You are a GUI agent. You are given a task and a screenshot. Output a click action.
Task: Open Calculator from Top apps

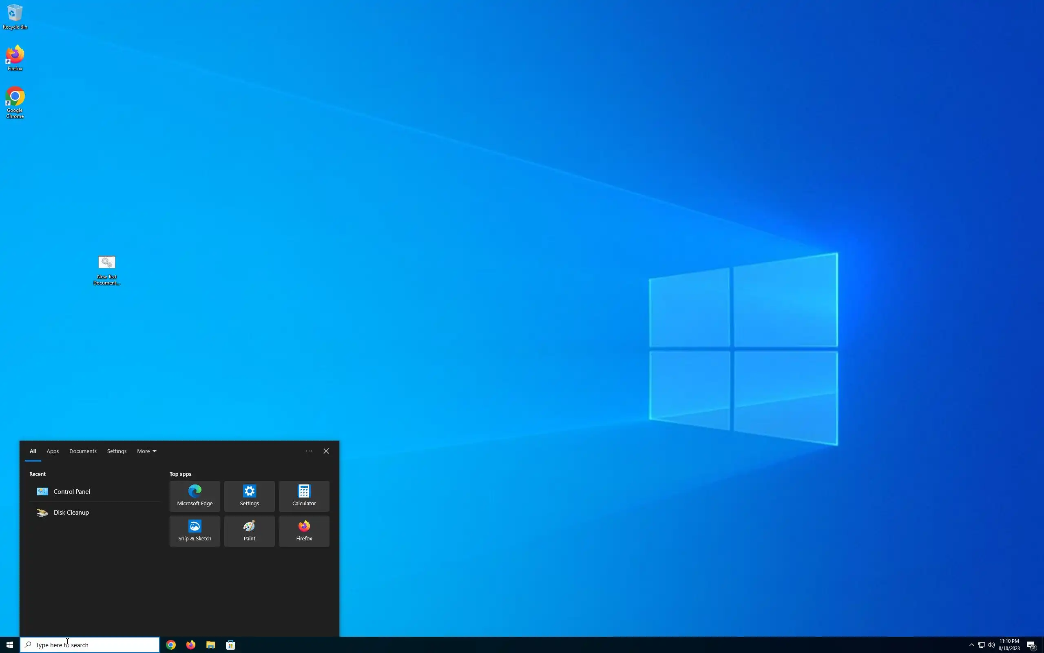304,496
